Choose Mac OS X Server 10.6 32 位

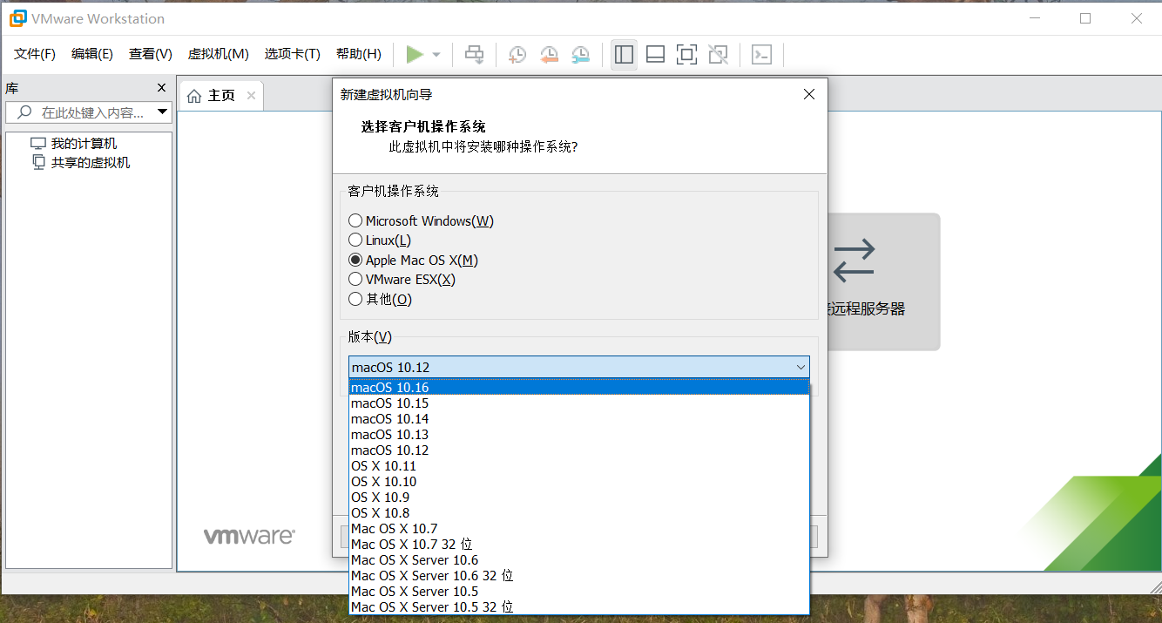579,576
